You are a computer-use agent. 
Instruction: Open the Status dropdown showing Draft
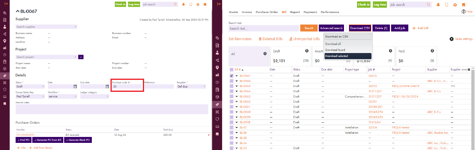coord(30,86)
